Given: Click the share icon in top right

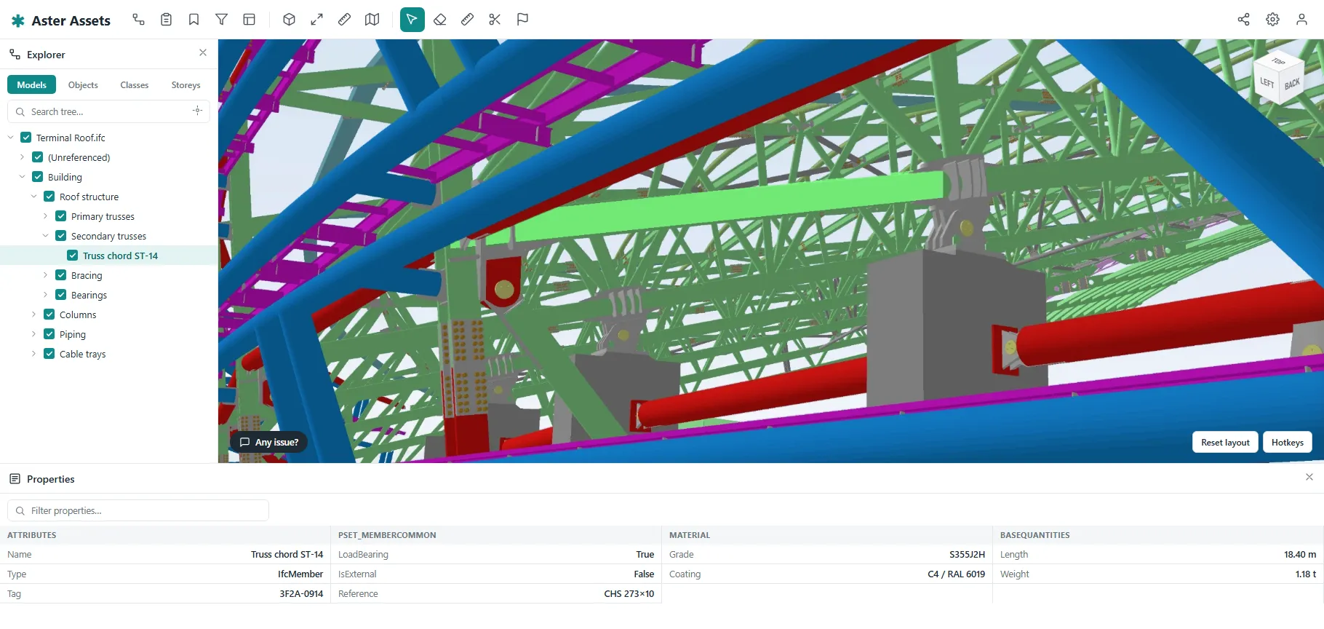Looking at the screenshot, I should pyautogui.click(x=1243, y=20).
